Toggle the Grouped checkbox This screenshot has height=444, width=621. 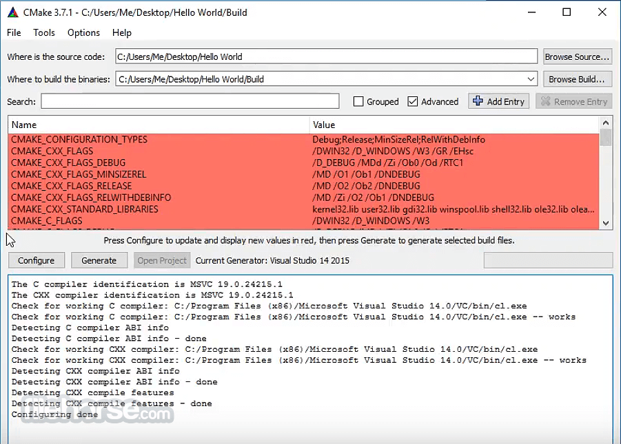tap(358, 102)
